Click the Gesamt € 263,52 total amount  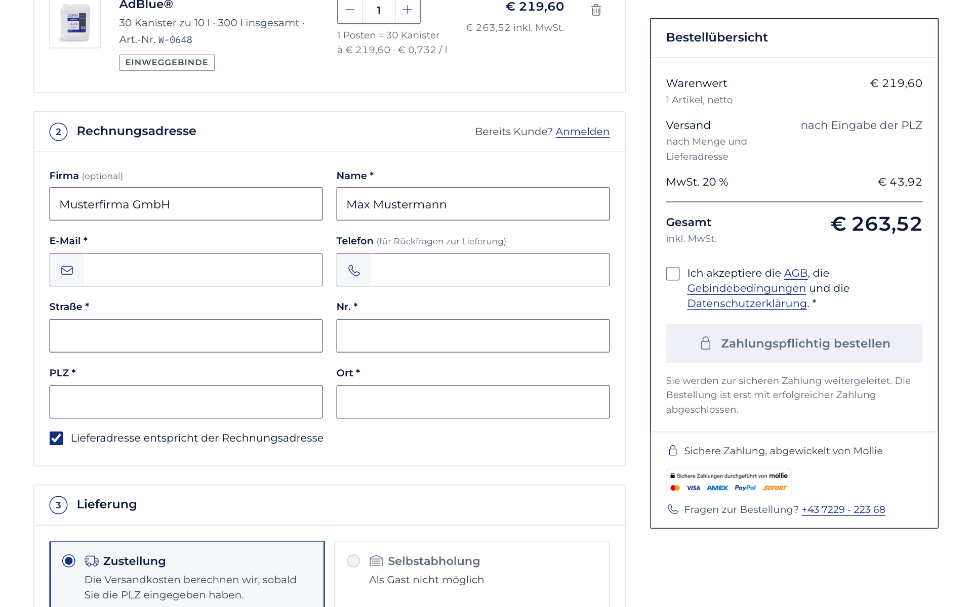(x=876, y=224)
